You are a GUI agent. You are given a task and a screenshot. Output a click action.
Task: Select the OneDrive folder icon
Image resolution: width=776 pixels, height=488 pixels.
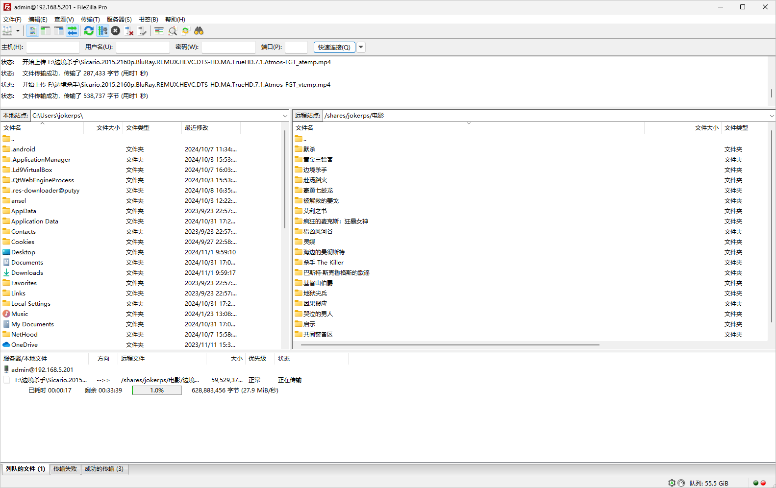[6, 344]
